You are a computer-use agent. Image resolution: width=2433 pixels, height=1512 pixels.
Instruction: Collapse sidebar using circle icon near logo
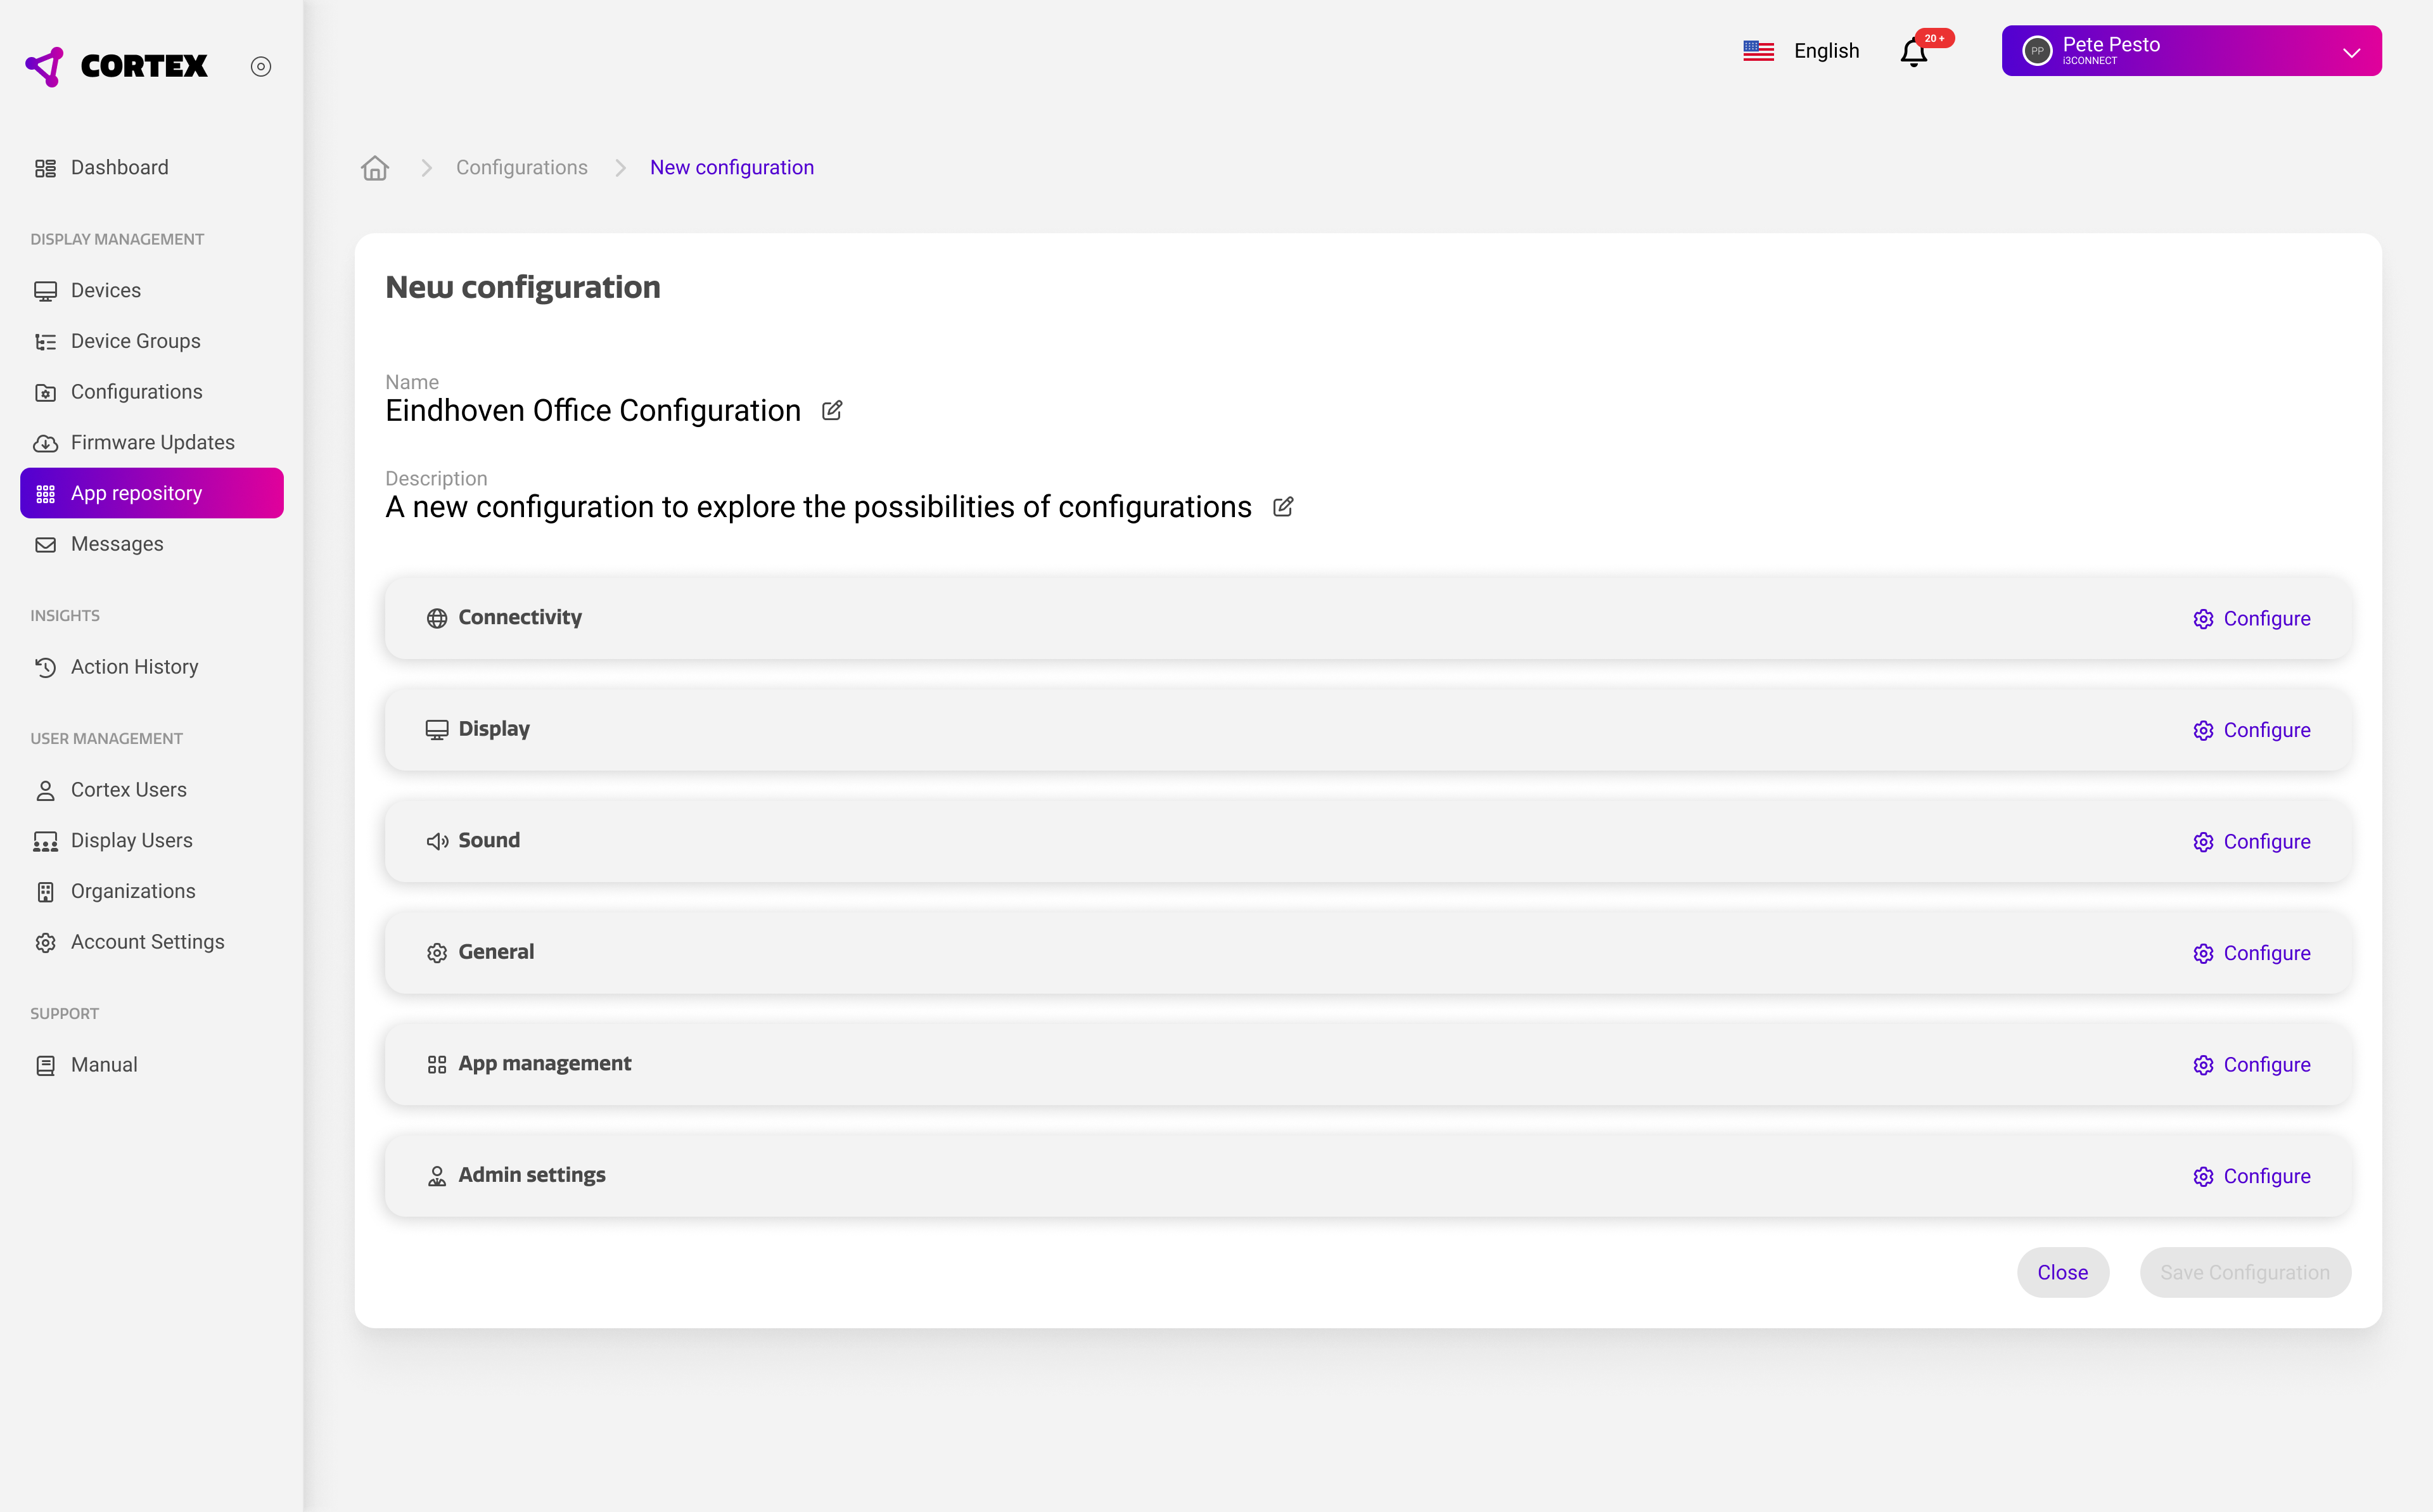261,66
